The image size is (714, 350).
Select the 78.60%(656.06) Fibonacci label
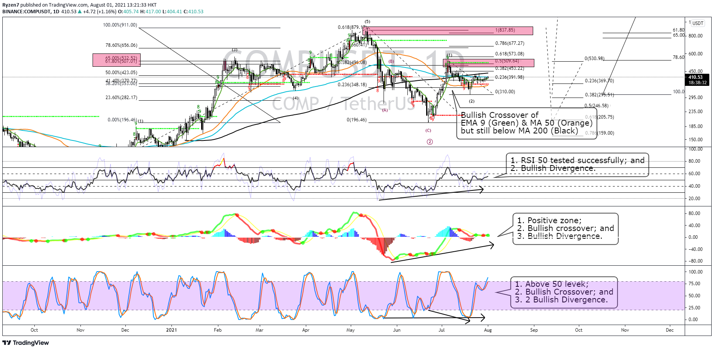coord(121,45)
